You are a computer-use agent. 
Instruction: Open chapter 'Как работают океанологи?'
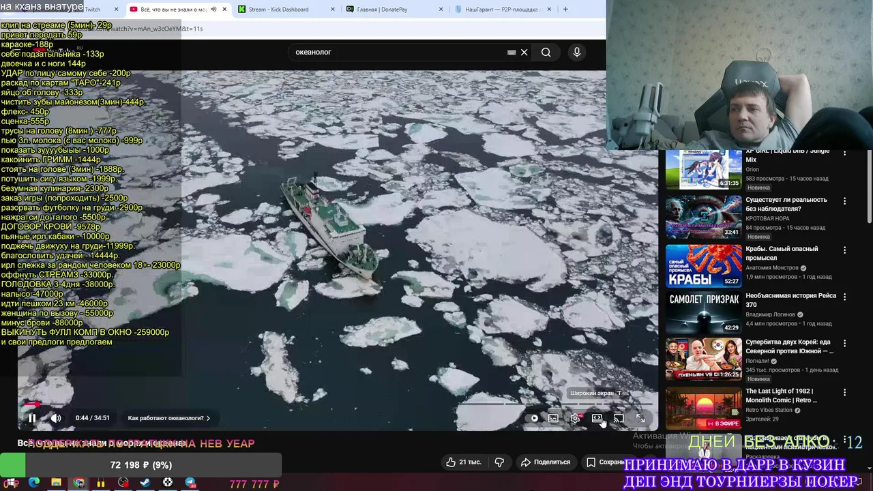point(168,418)
